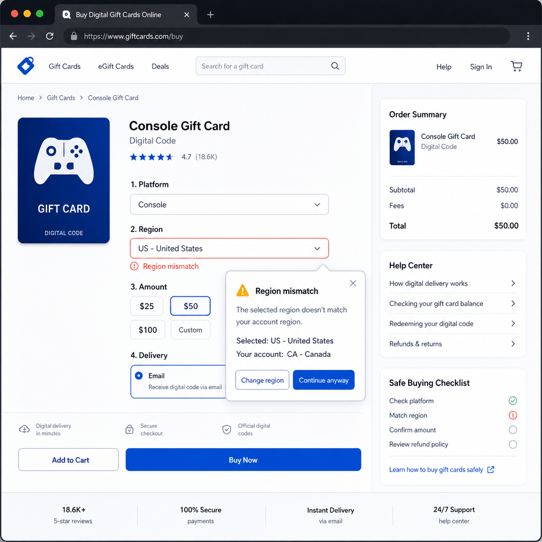Click the 100% Secure payments text
Image resolution: width=542 pixels, height=542 pixels.
click(201, 514)
